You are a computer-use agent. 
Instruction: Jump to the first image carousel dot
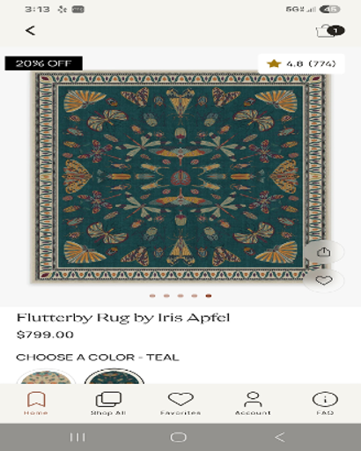pyautogui.click(x=152, y=296)
